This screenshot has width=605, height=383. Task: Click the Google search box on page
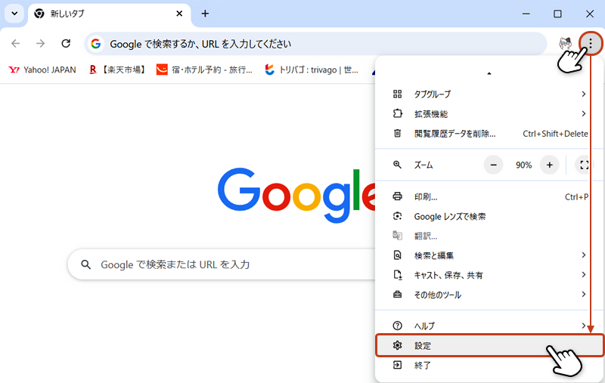coord(222,264)
